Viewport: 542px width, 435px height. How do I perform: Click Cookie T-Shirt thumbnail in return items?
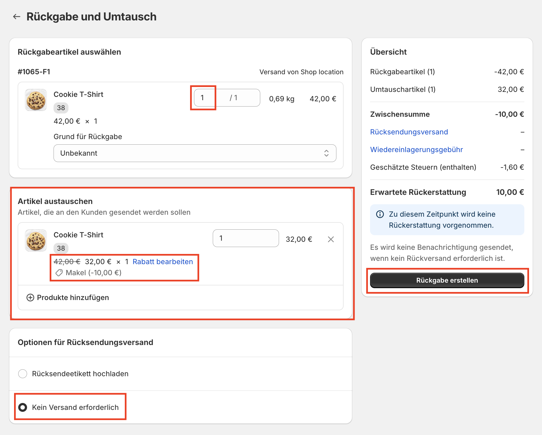36,100
